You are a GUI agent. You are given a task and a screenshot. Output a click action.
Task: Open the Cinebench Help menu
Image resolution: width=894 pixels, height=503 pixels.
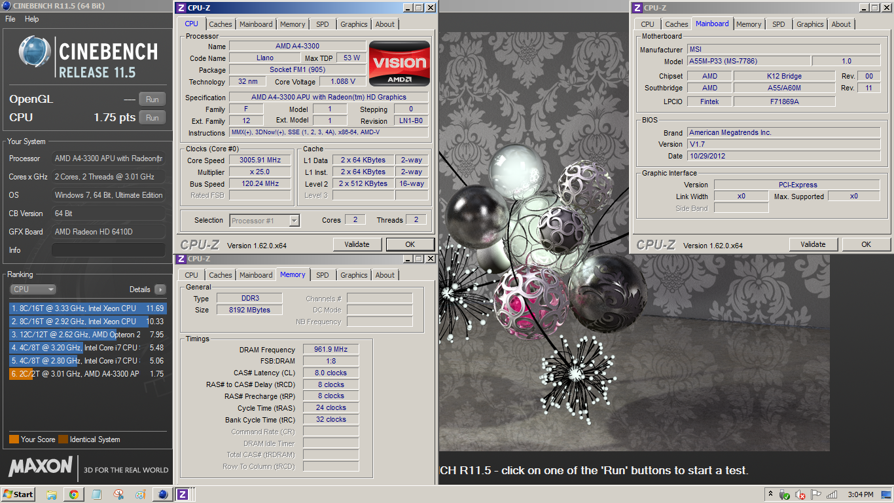32,19
